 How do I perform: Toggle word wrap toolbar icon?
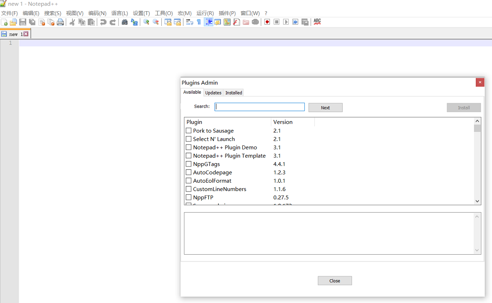click(x=189, y=22)
